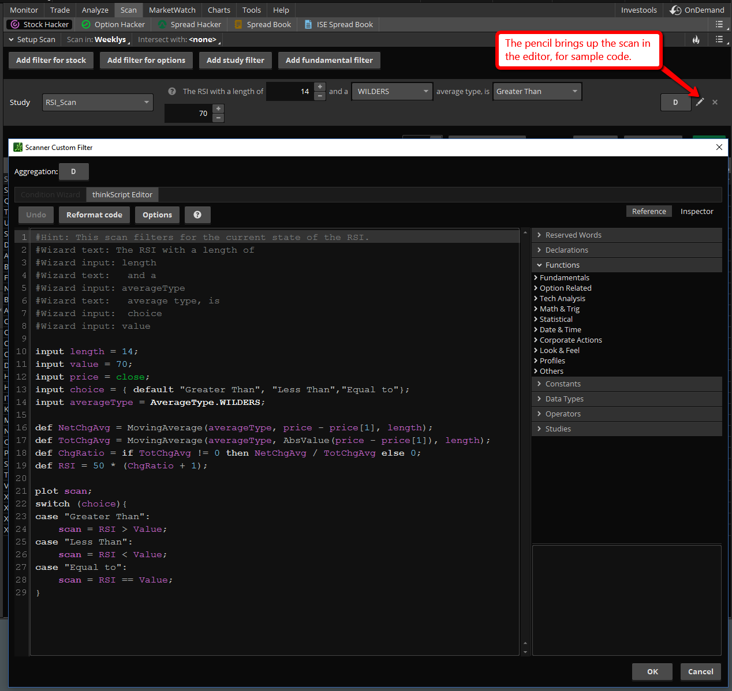Expand the Reserved Words section

point(626,235)
